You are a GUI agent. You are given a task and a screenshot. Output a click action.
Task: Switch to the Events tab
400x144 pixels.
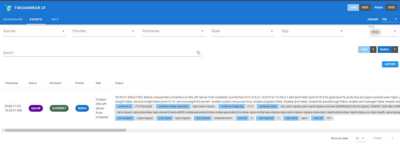click(36, 19)
